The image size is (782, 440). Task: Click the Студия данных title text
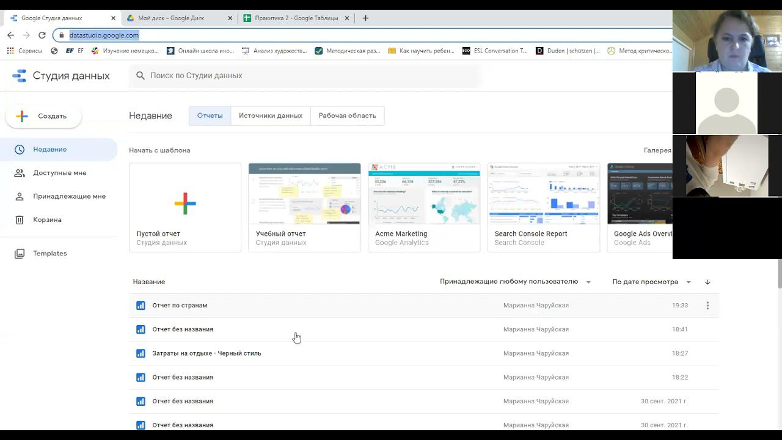(x=71, y=76)
